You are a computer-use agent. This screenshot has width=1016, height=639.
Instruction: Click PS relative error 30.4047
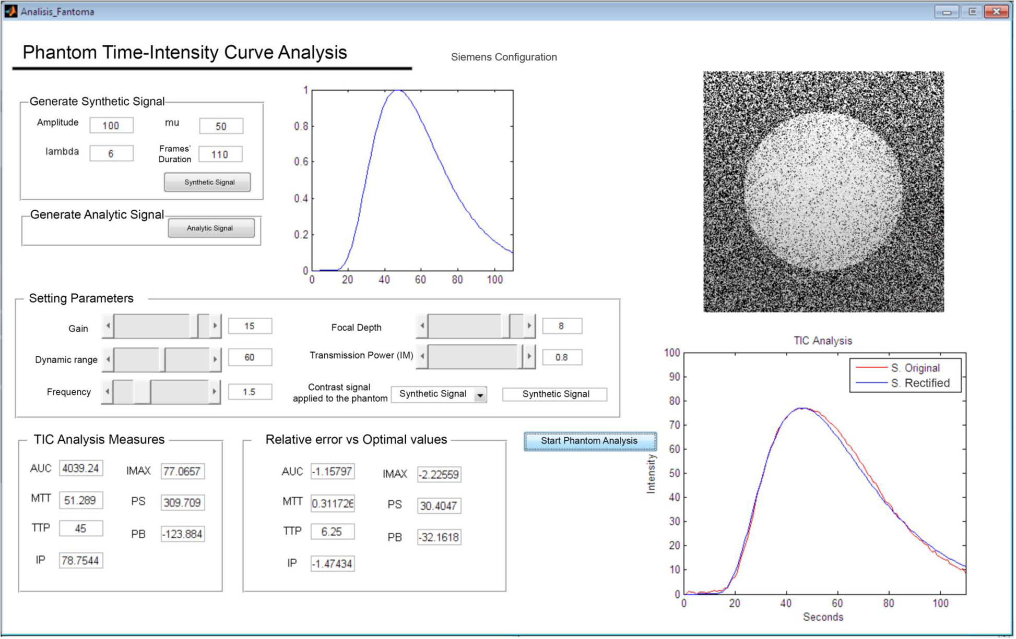pos(439,506)
